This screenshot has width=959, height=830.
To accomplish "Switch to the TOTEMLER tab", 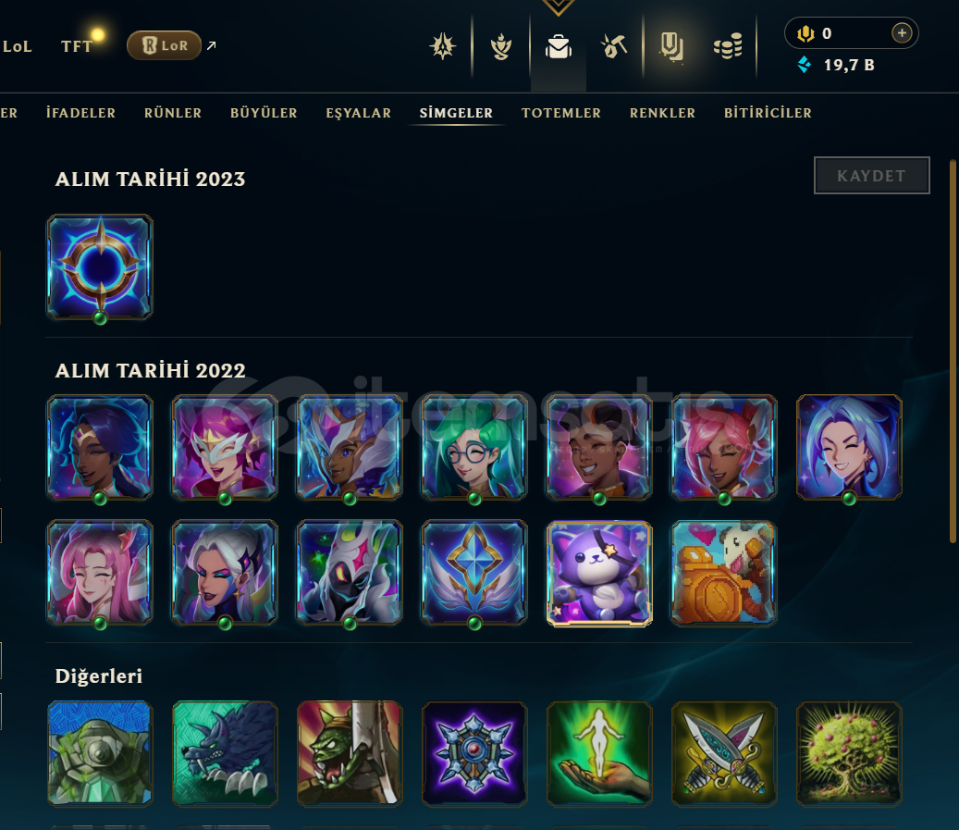I will (x=560, y=113).
